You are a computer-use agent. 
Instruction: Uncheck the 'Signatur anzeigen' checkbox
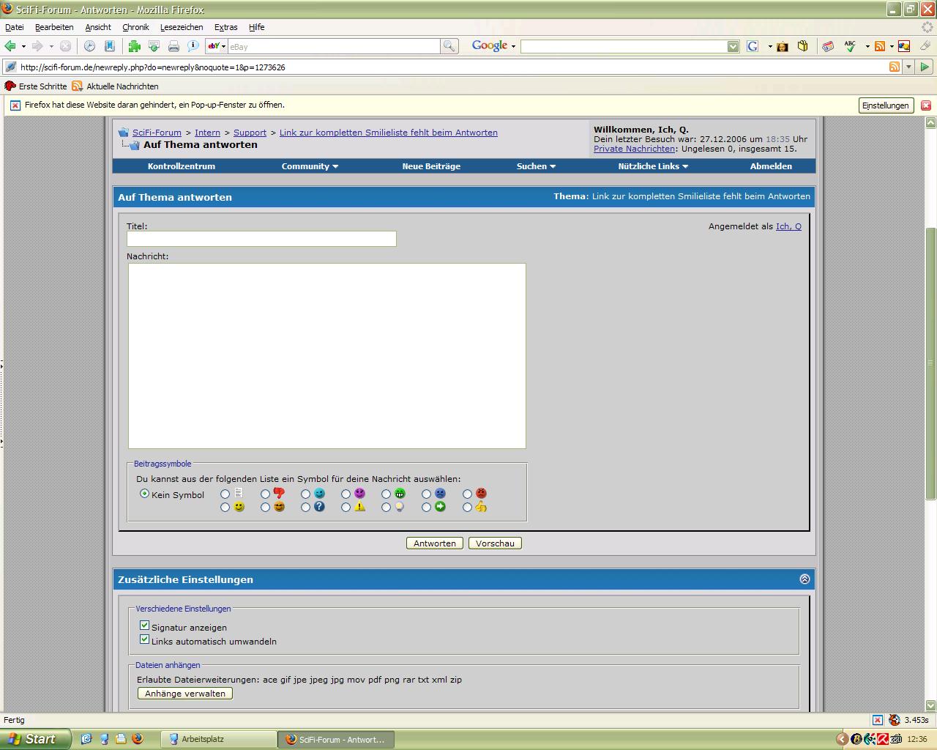click(x=144, y=625)
